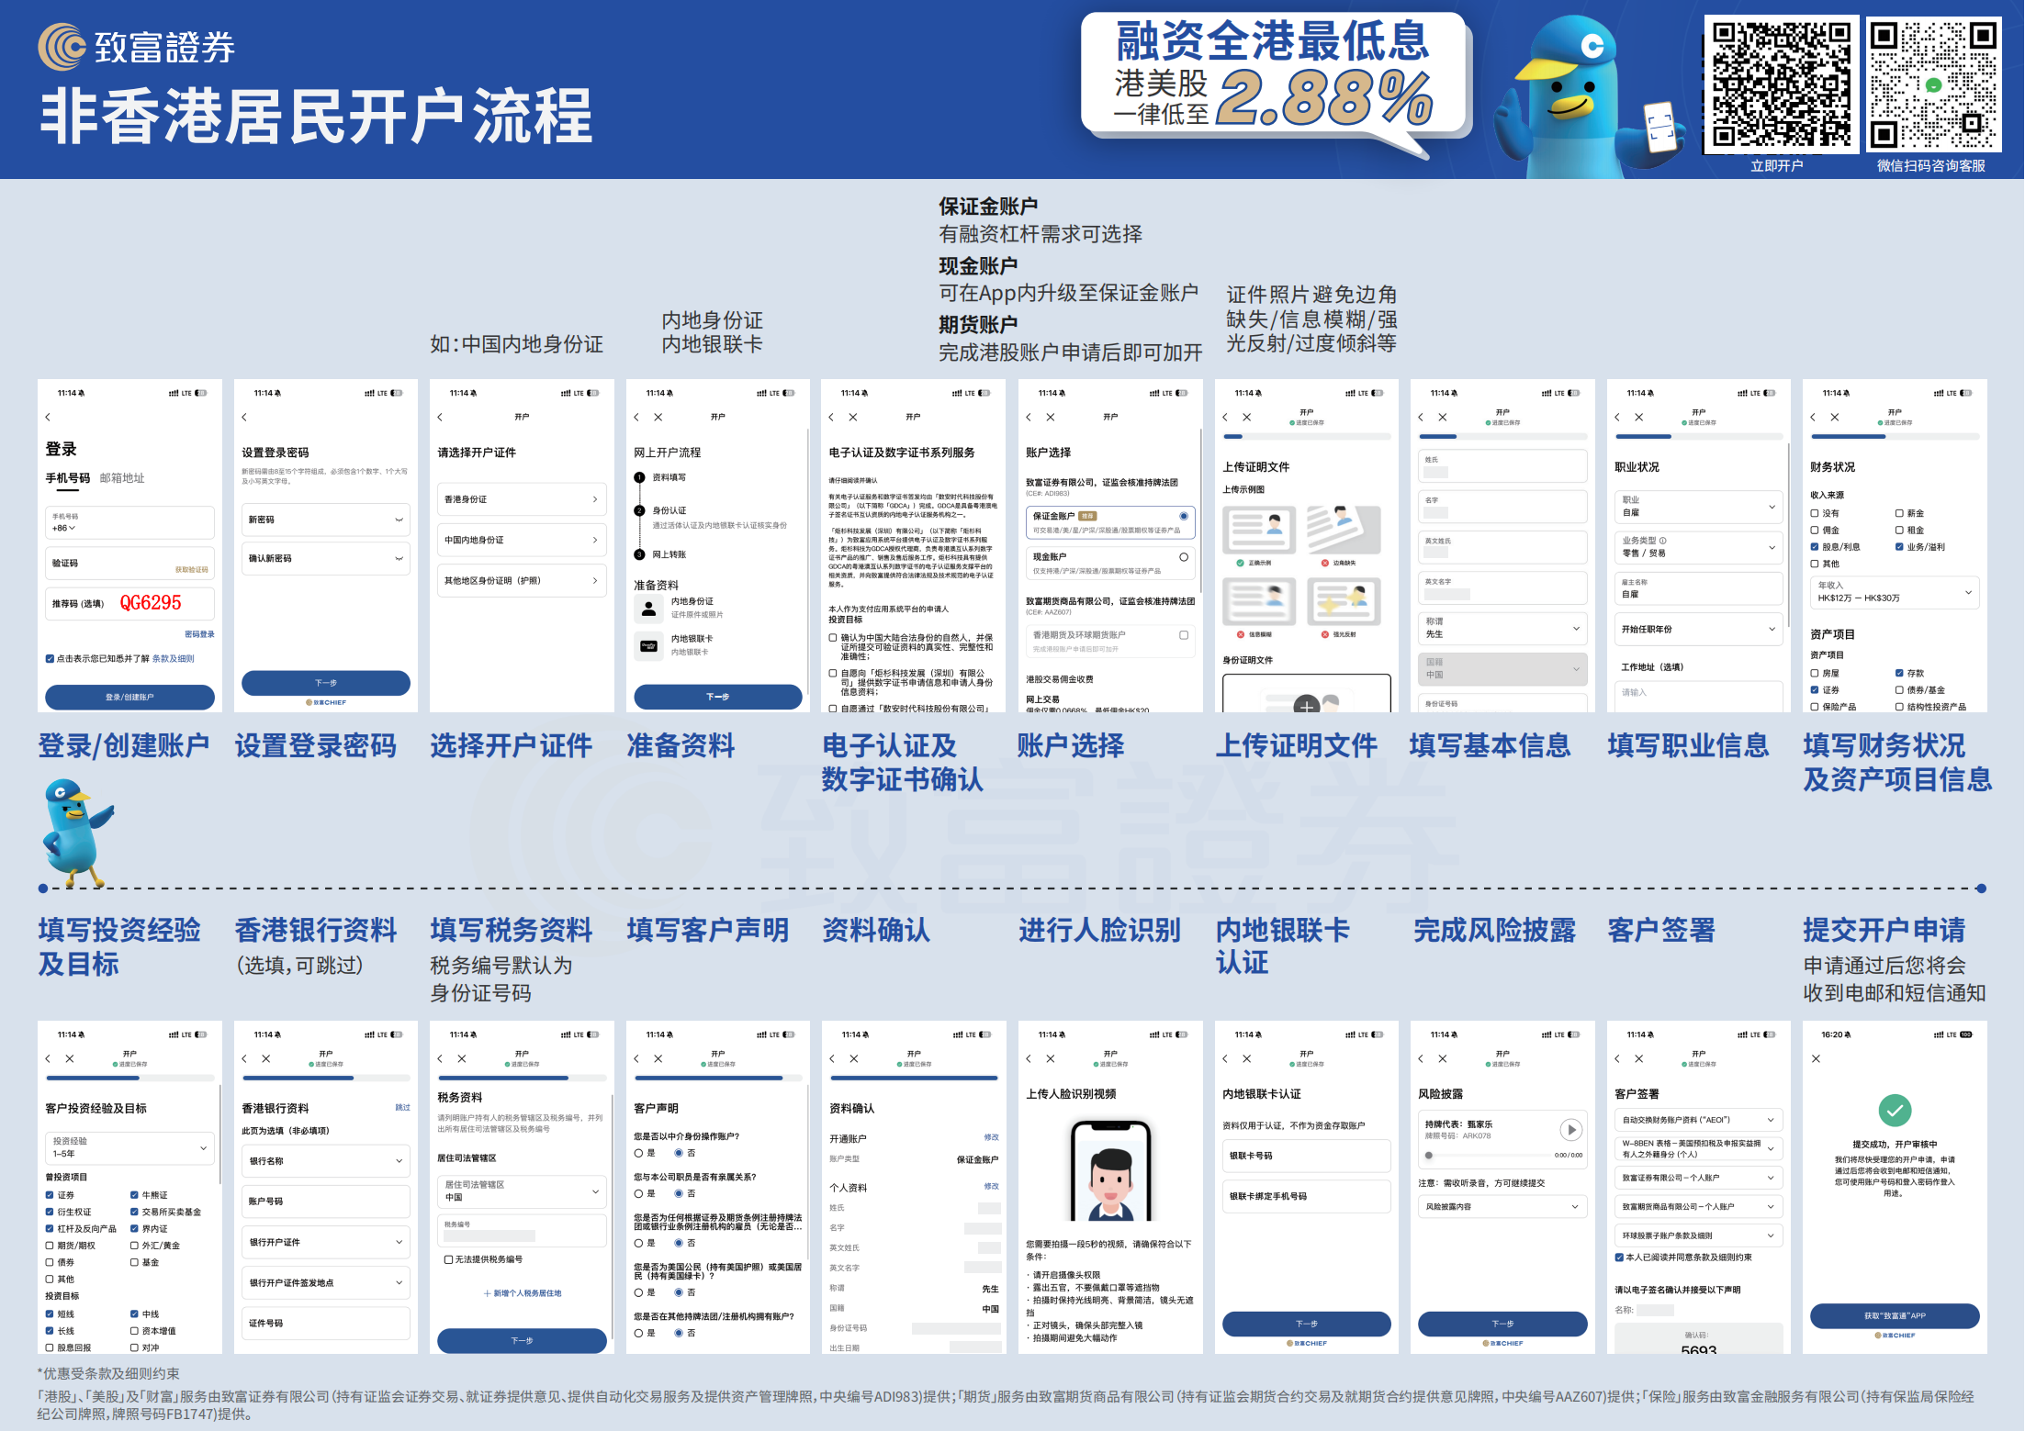Open the 年收入 income dropdown

(1894, 592)
